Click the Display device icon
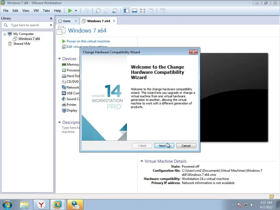 click(64, 110)
